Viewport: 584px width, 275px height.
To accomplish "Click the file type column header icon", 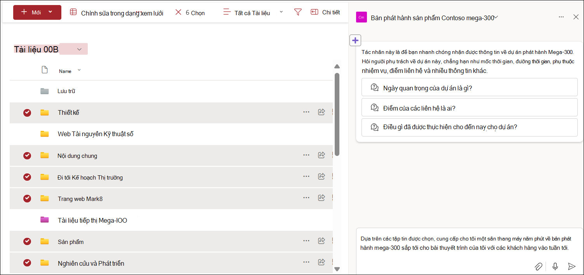I will 45,70.
